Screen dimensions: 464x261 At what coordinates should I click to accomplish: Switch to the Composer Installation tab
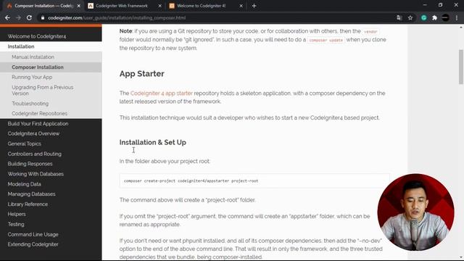click(43, 6)
